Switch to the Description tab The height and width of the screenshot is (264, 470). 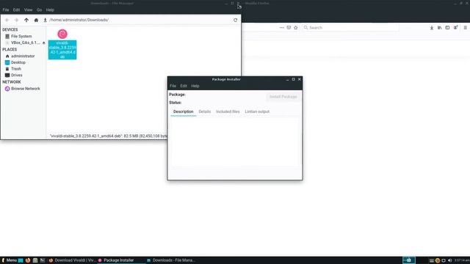pyautogui.click(x=183, y=111)
